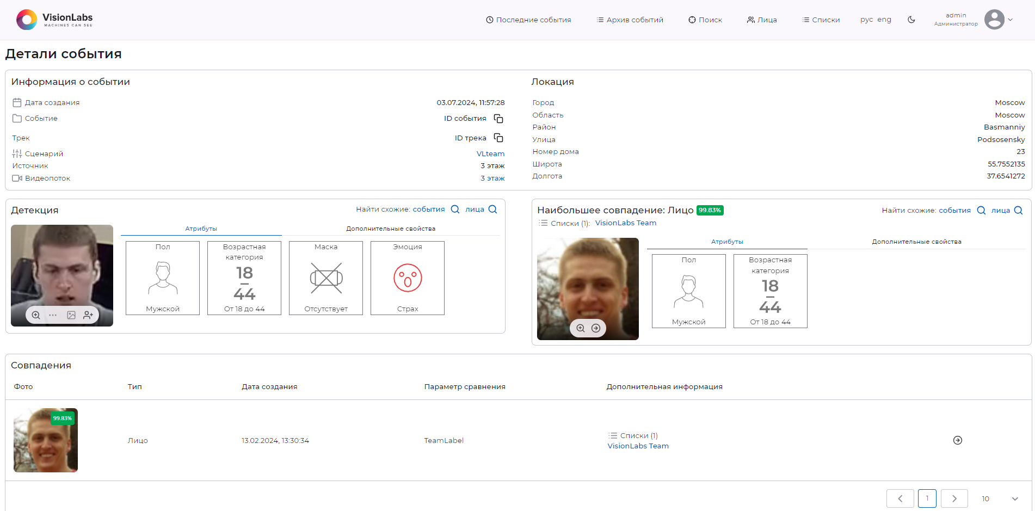Toggle dark theme moon icon

click(911, 20)
